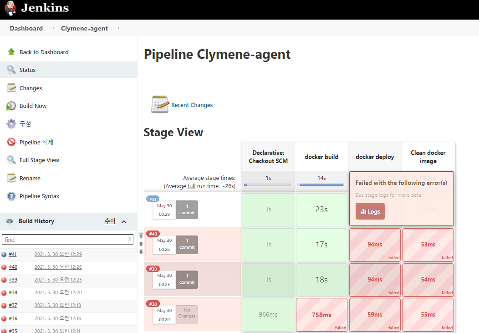This screenshot has width=479, height=333.
Task: Click the red status ball for build #40
Action: 4,267
